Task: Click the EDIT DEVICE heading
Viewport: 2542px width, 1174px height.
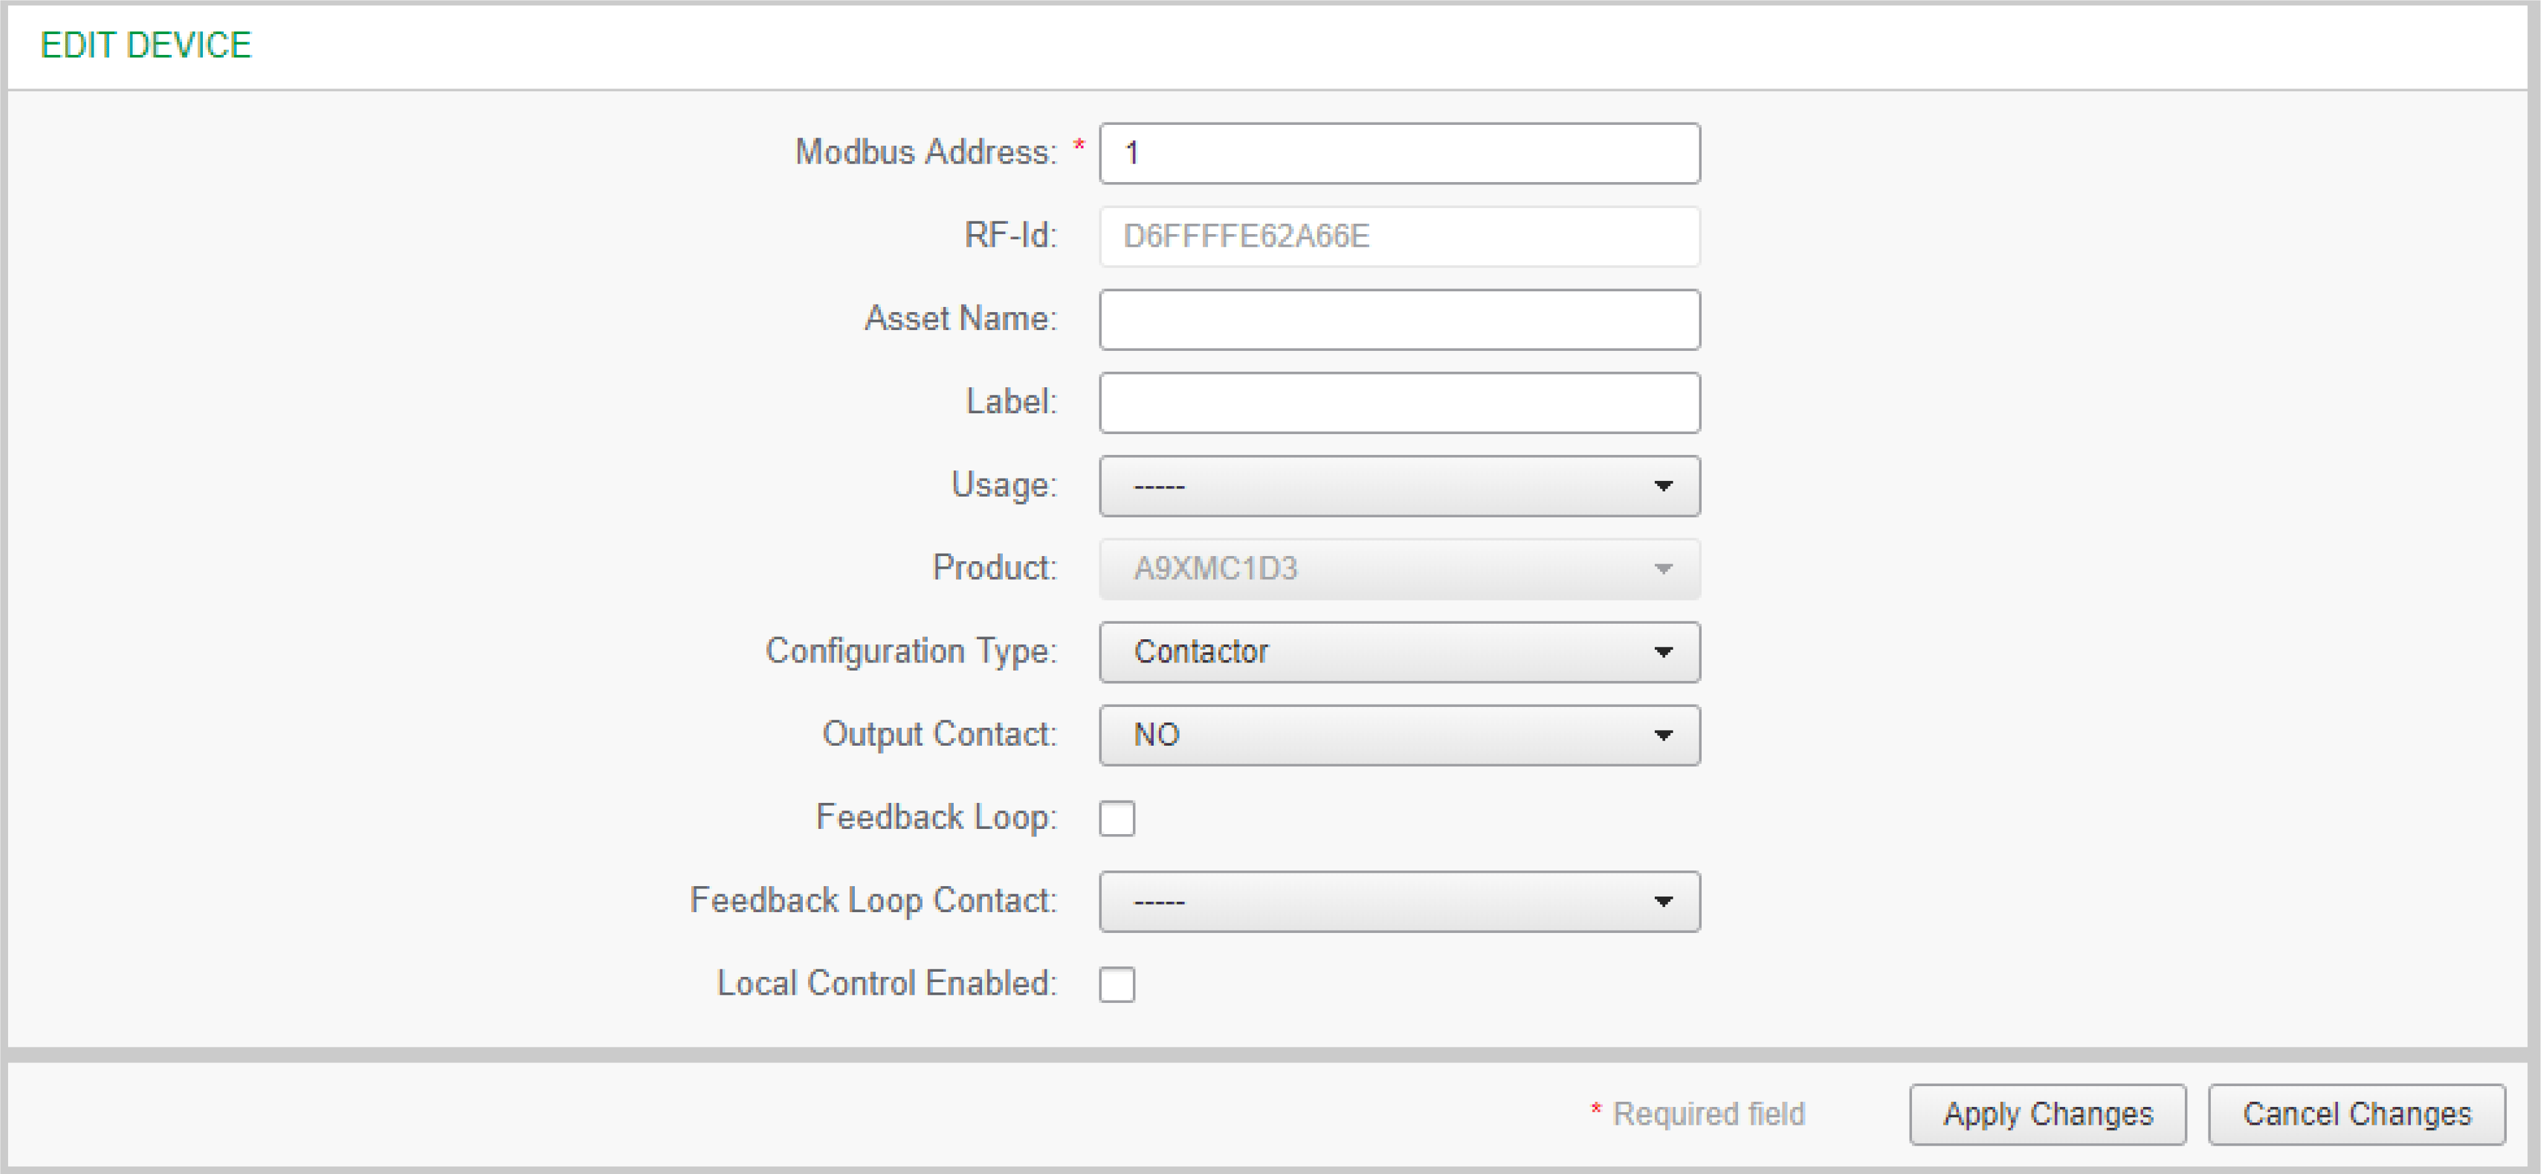Action: point(146,46)
